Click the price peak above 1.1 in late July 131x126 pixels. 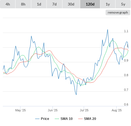108,30
